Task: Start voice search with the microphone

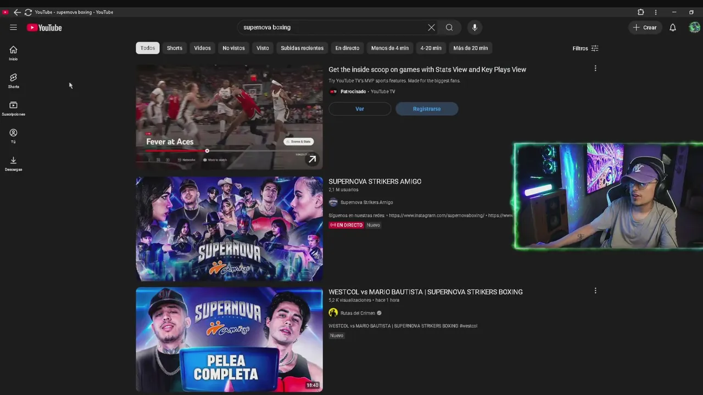Action: click(x=475, y=27)
